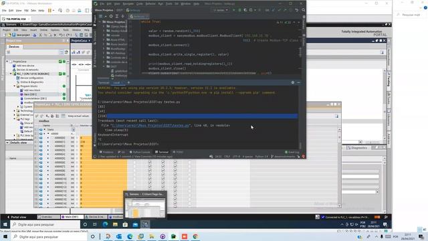This screenshot has height=241, width=428.
Task: Open the PyCharm Project tool window stripe
Action: [95, 20]
